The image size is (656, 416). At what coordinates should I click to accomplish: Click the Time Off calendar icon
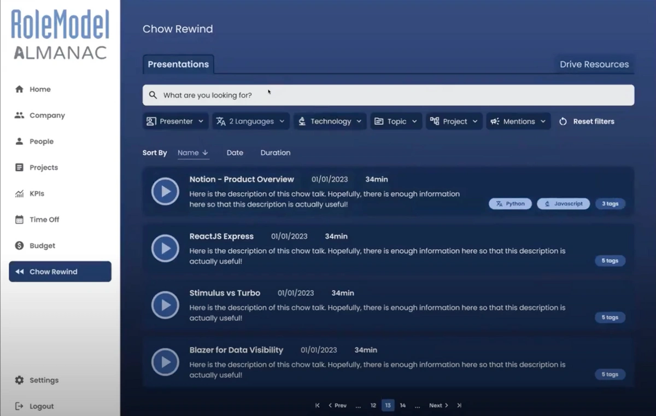(19, 219)
